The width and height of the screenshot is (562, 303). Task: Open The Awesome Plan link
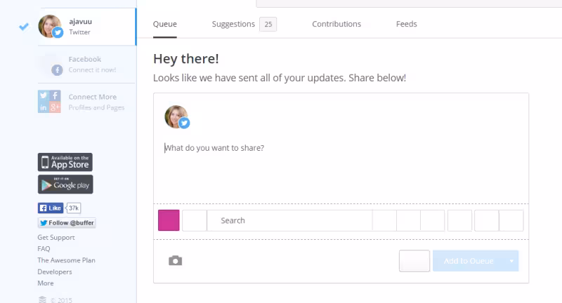click(66, 260)
